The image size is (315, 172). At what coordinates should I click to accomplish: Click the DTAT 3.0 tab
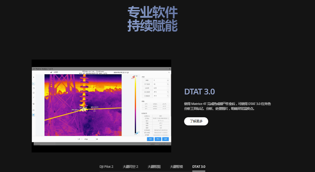[x=199, y=167]
